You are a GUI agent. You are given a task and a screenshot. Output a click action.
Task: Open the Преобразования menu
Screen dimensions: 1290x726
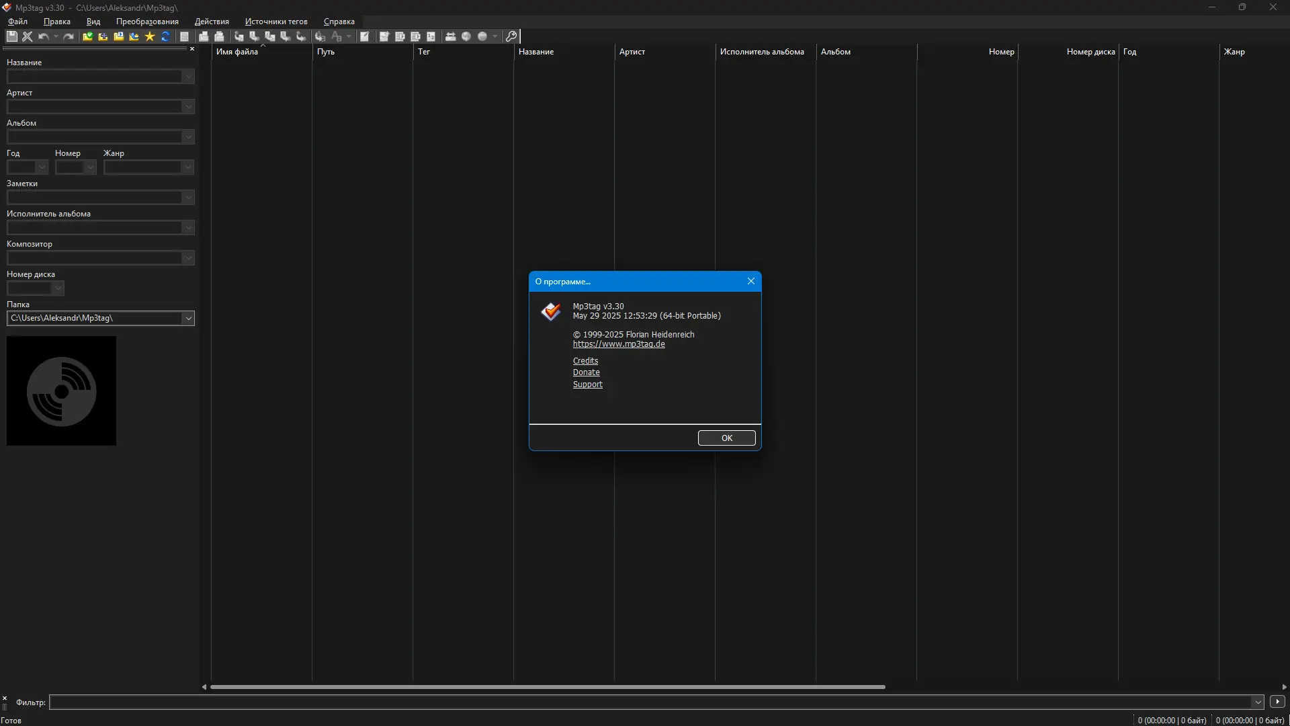point(147,22)
